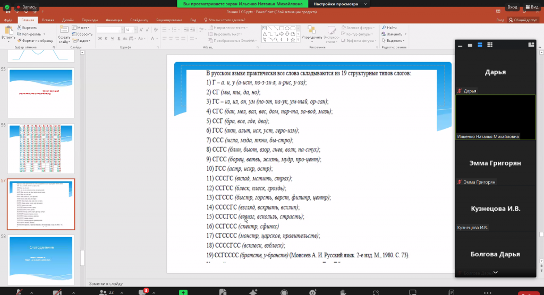Open the Заменить dropdown arrow

[x=405, y=34]
